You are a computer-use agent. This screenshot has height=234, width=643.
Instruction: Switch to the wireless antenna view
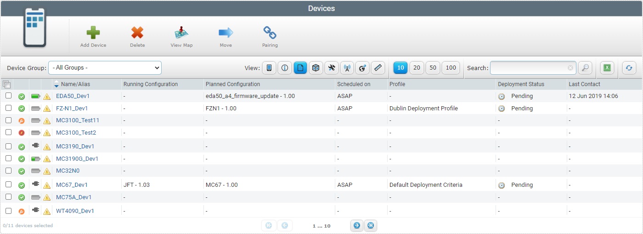[347, 68]
